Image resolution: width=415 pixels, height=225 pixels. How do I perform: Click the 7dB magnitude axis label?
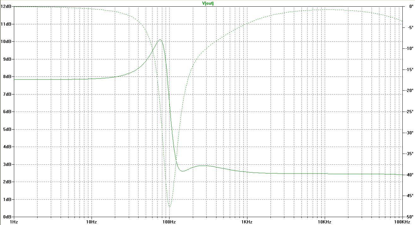tap(7, 94)
